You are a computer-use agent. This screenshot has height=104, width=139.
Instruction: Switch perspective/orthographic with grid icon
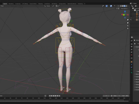[x=128, y=29]
